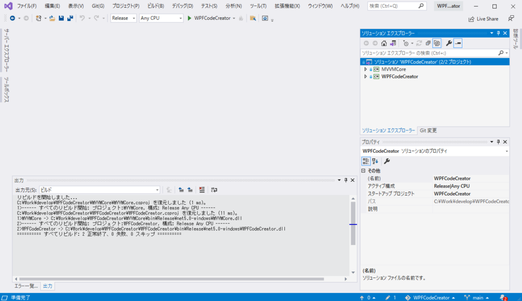Viewport: 522px width, 301px height.
Task: Switch between solutions and folder views icon
Action: [393, 43]
